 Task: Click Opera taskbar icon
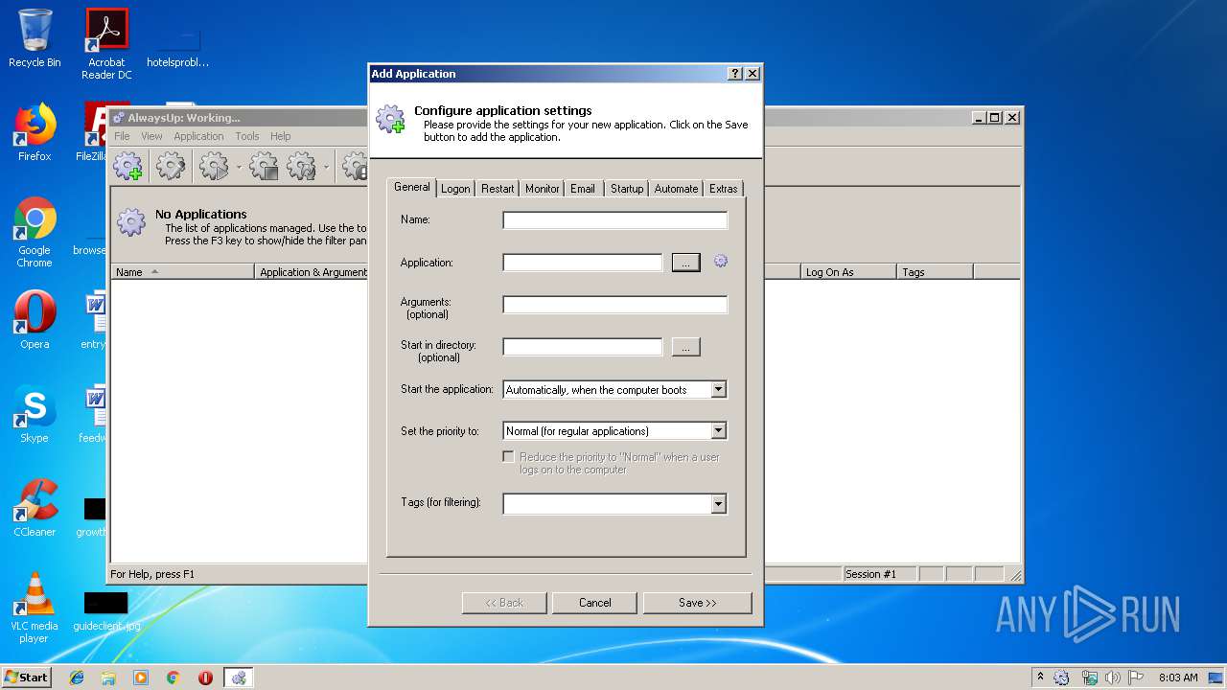tap(205, 678)
